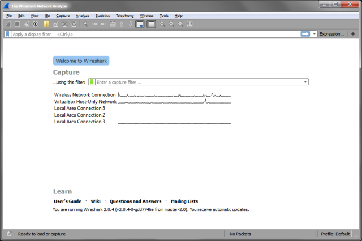Viewport: 362px width, 241px height.
Task: Click the close capture file X icon
Action: point(65,24)
